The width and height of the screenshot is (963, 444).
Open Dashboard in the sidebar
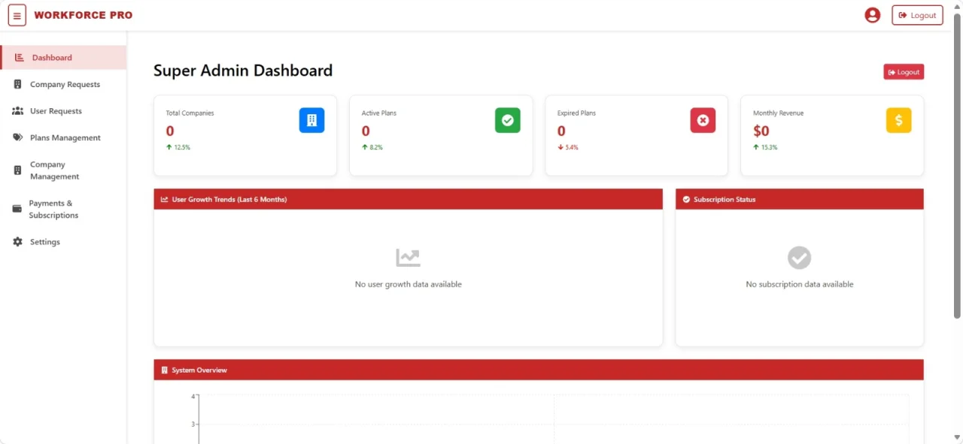[64, 57]
